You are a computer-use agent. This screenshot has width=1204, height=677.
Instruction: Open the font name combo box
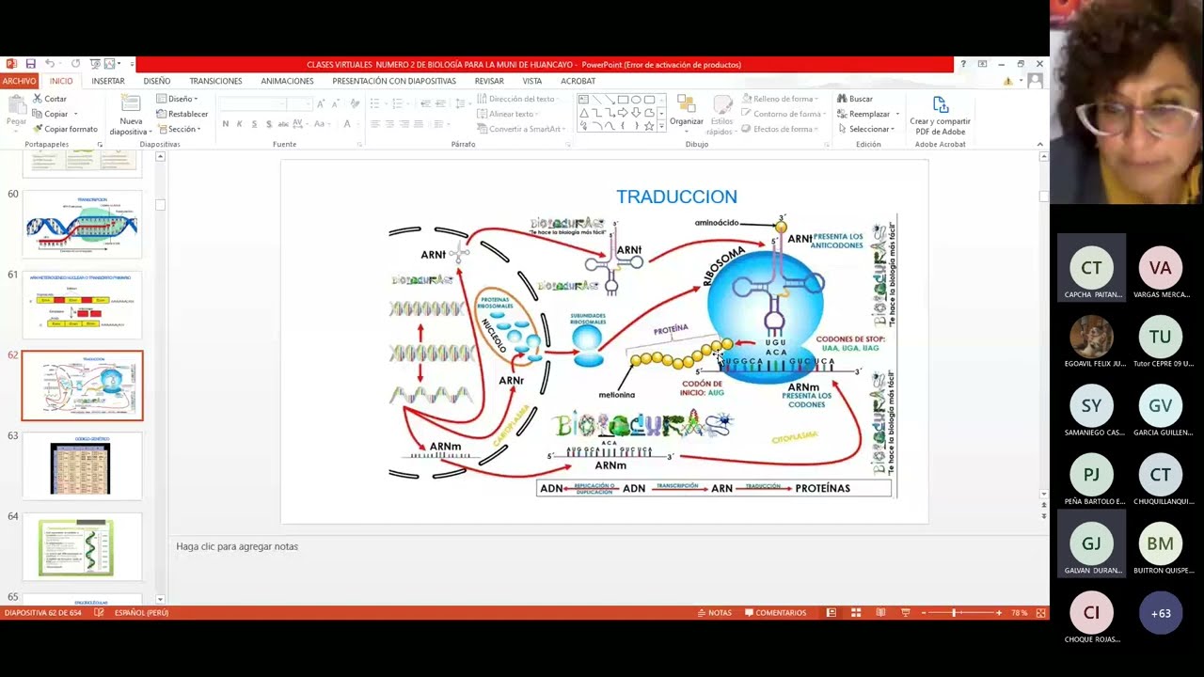tap(252, 102)
